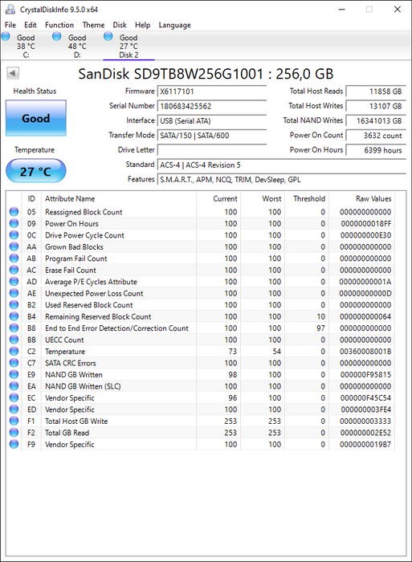
Task: Open the Edit menu
Action: pos(31,25)
